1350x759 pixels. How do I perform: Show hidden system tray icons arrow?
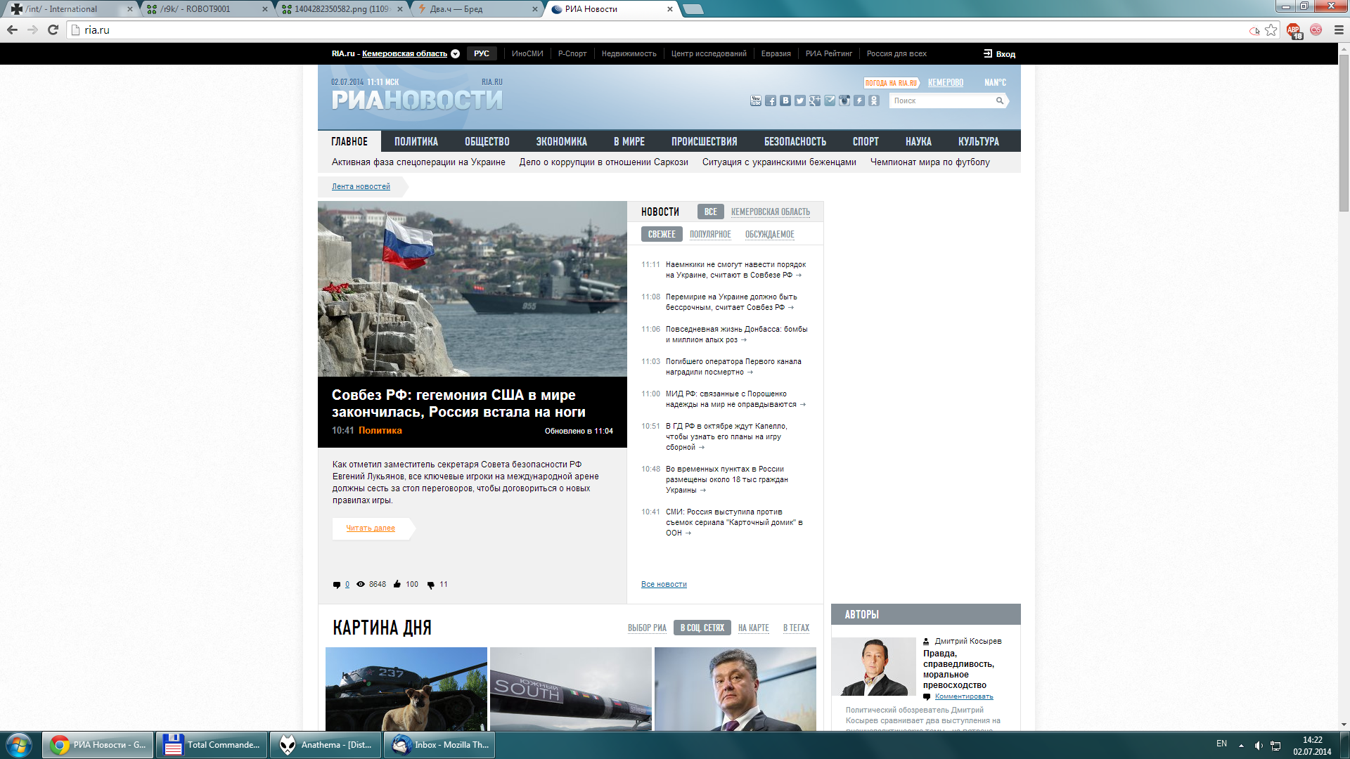pos(1241,745)
